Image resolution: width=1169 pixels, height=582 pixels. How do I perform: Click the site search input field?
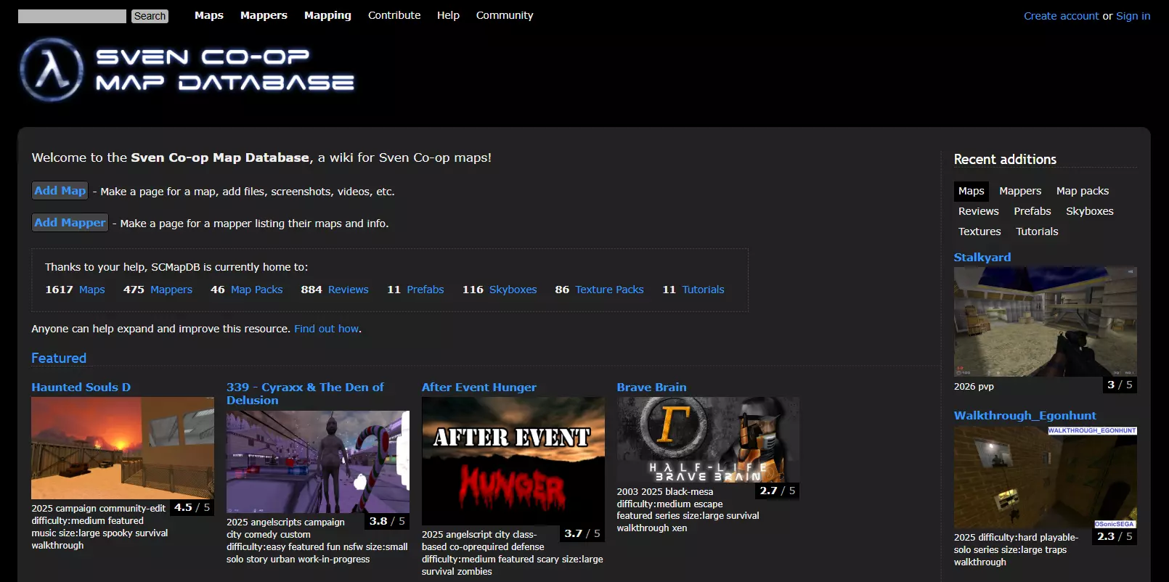72,16
